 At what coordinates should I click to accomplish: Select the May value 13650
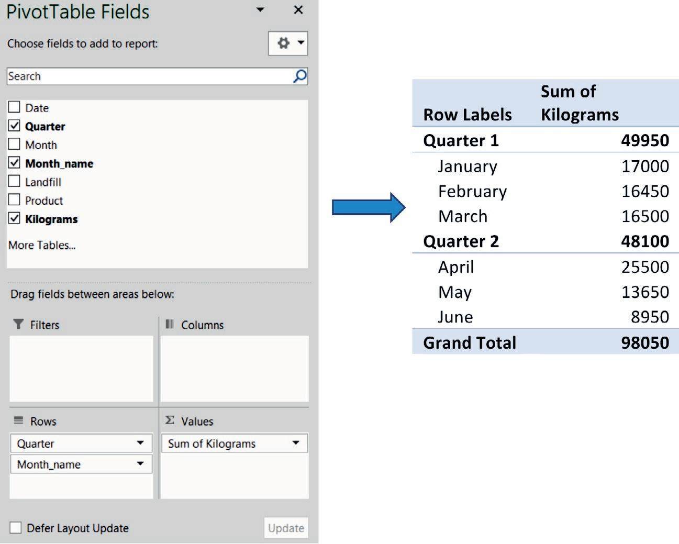(x=645, y=292)
